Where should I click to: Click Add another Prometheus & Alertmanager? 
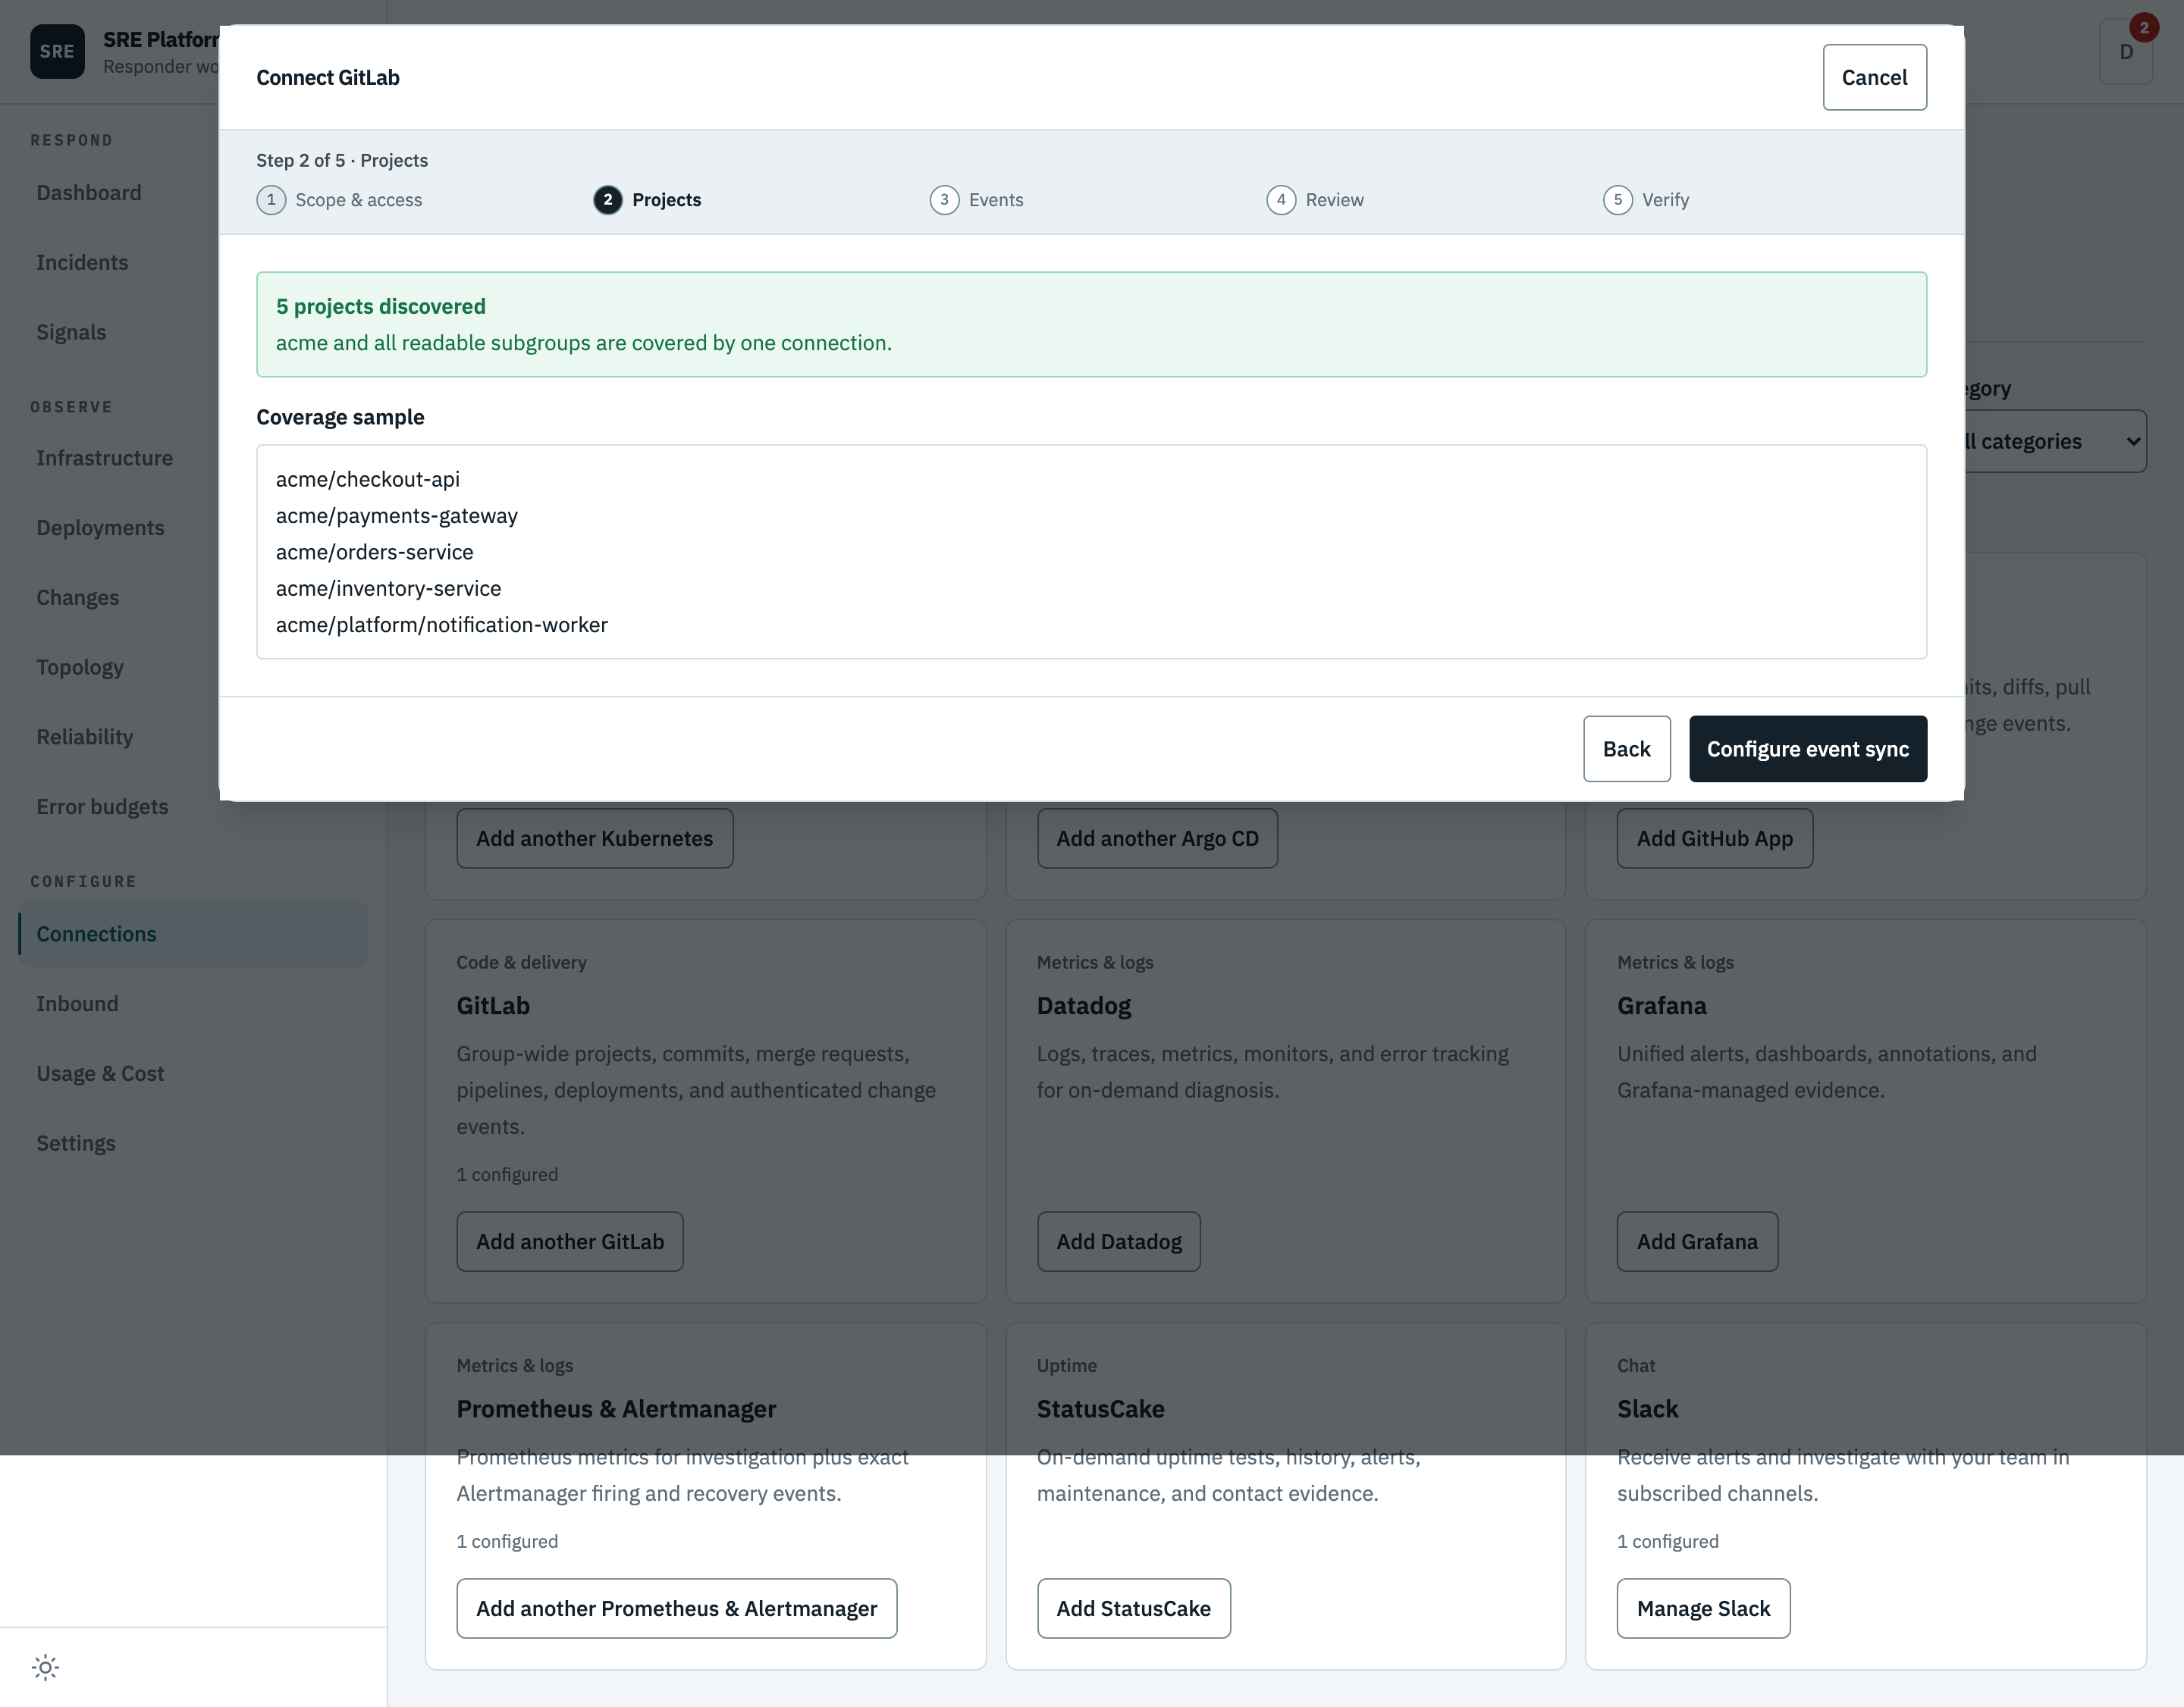tap(676, 1608)
